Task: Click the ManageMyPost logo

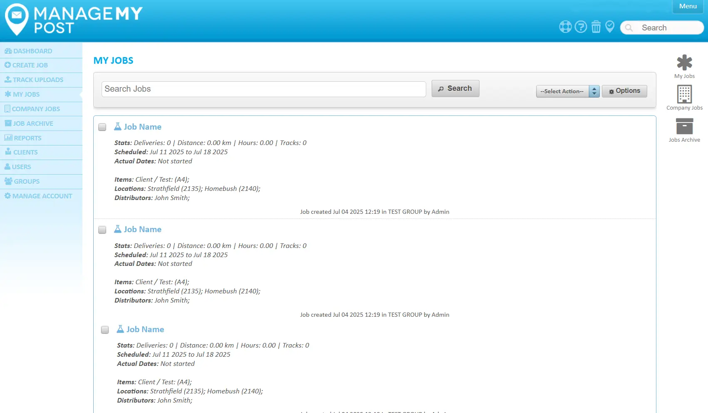Action: pos(74,20)
